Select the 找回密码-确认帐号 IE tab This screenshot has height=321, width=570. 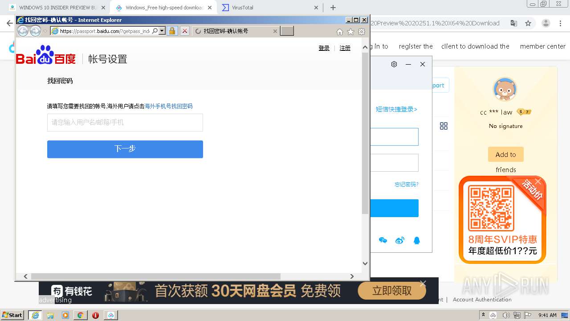coord(236,31)
